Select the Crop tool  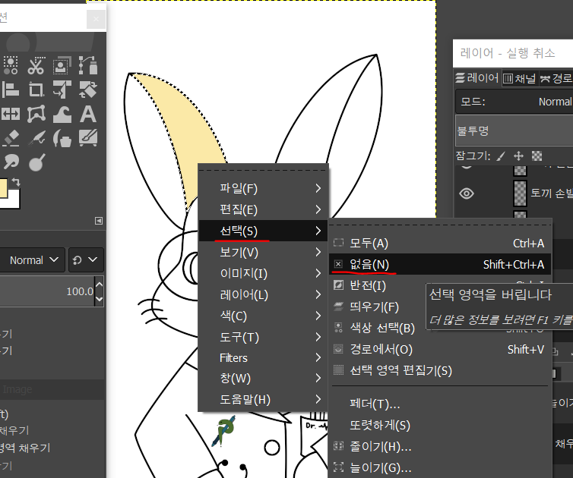pyautogui.click(x=36, y=90)
